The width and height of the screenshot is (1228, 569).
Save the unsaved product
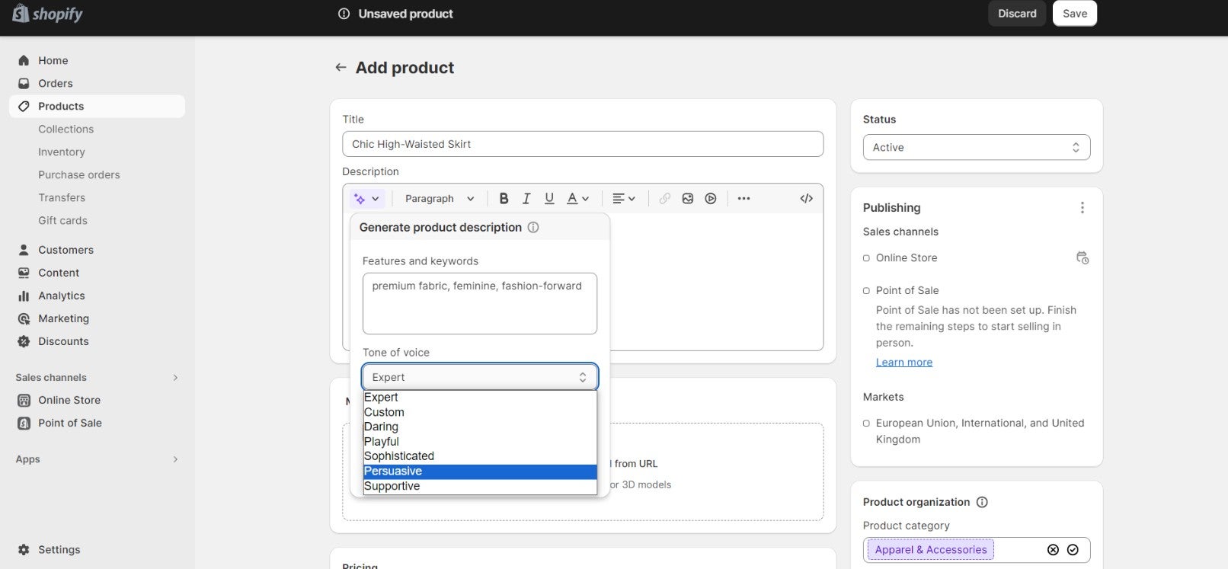1074,14
